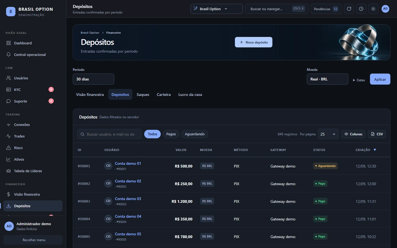Sort by the Criação column header
Image resolution: width=397 pixels, height=248 pixels.
pos(366,150)
